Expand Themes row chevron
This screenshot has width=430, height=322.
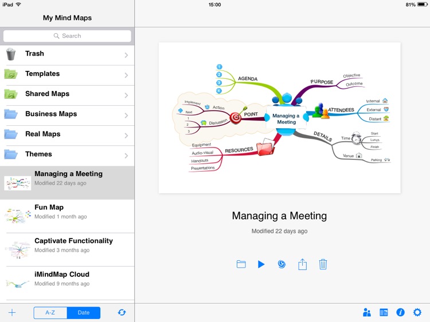tap(126, 156)
